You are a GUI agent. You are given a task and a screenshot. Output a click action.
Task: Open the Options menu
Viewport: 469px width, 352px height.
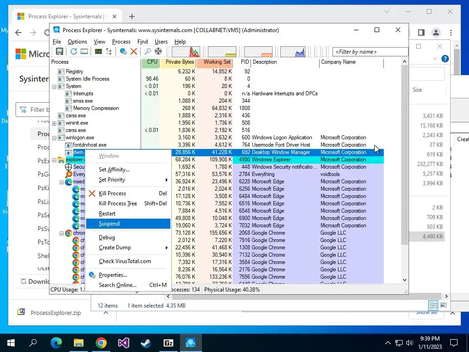(77, 42)
